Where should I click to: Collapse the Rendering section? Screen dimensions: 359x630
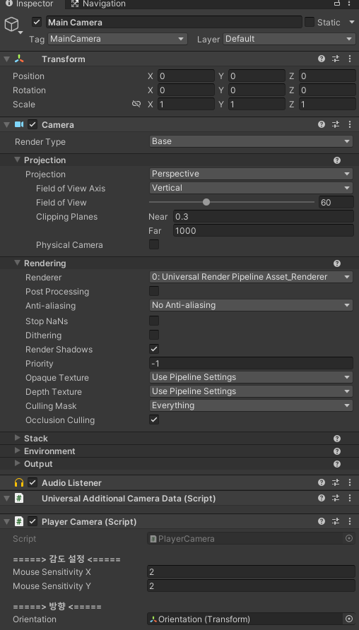tap(17, 263)
